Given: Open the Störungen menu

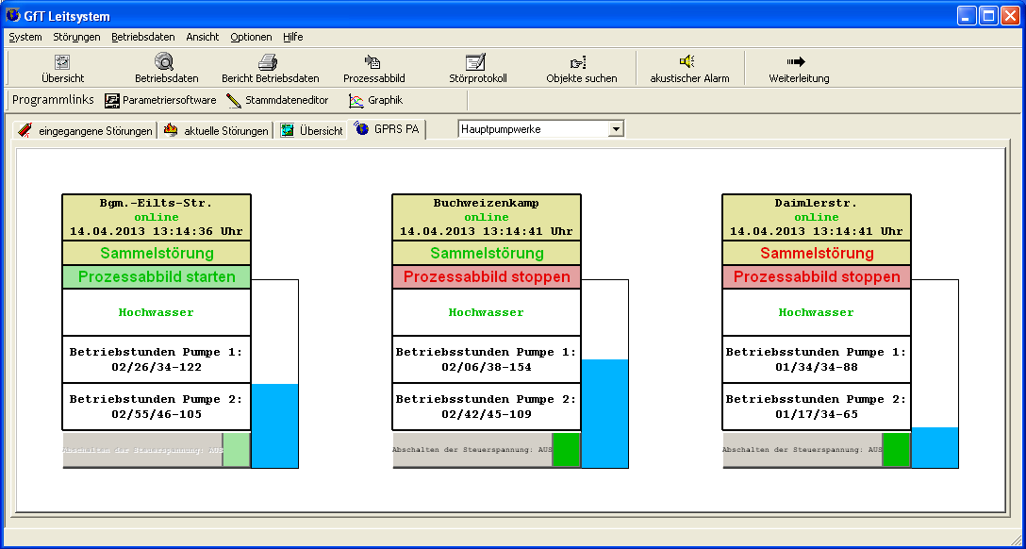Looking at the screenshot, I should click(x=76, y=37).
